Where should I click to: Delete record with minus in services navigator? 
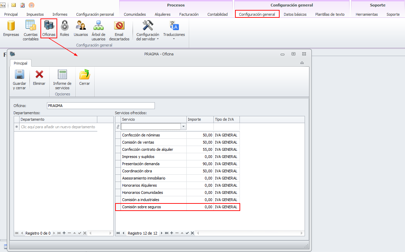177,233
